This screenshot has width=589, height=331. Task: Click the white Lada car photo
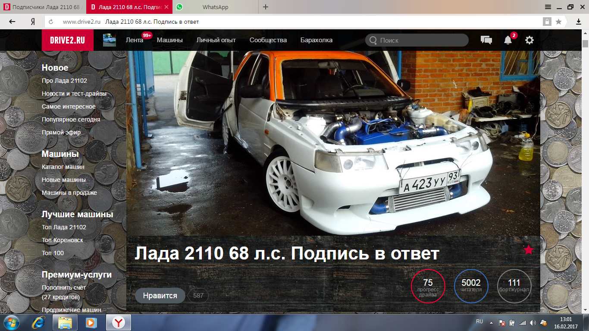pyautogui.click(x=333, y=143)
